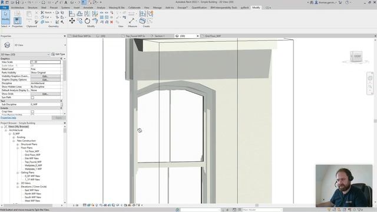Click the Copy tool beside Move

pyautogui.click(x=80, y=21)
